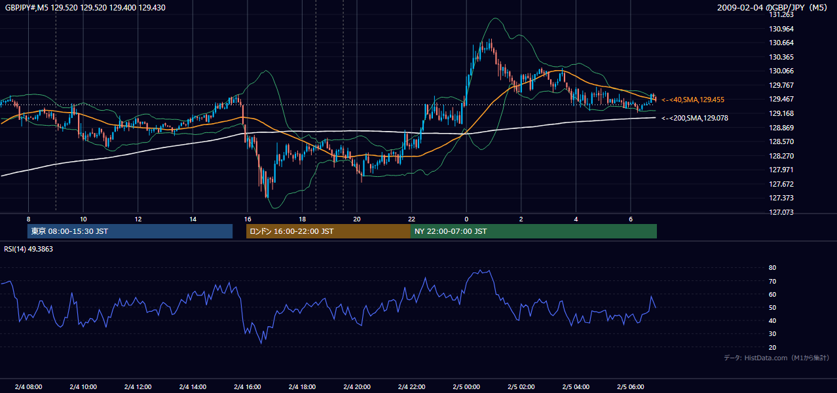Click hour tick 0 under the price chart
Screen dimensions: 837x393
pos(466,219)
